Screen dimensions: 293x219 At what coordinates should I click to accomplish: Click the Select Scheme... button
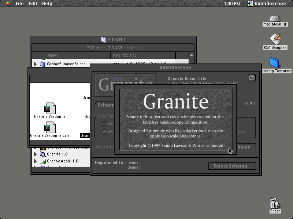click(x=232, y=166)
